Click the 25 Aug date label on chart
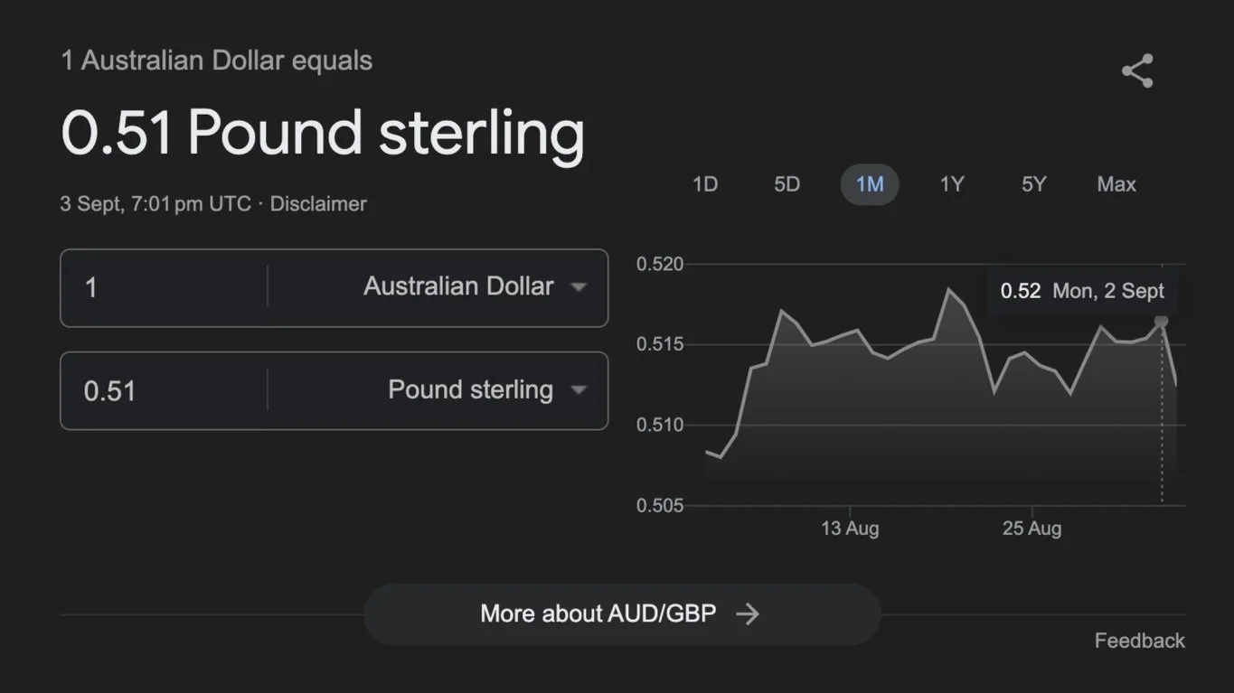 1031,529
